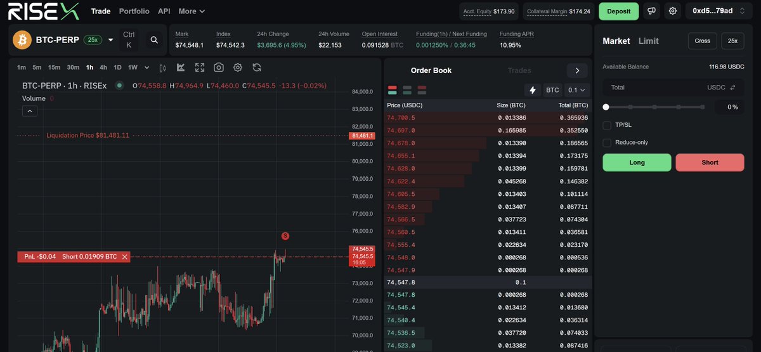Open the market search magnifier
The width and height of the screenshot is (761, 352).
154,40
